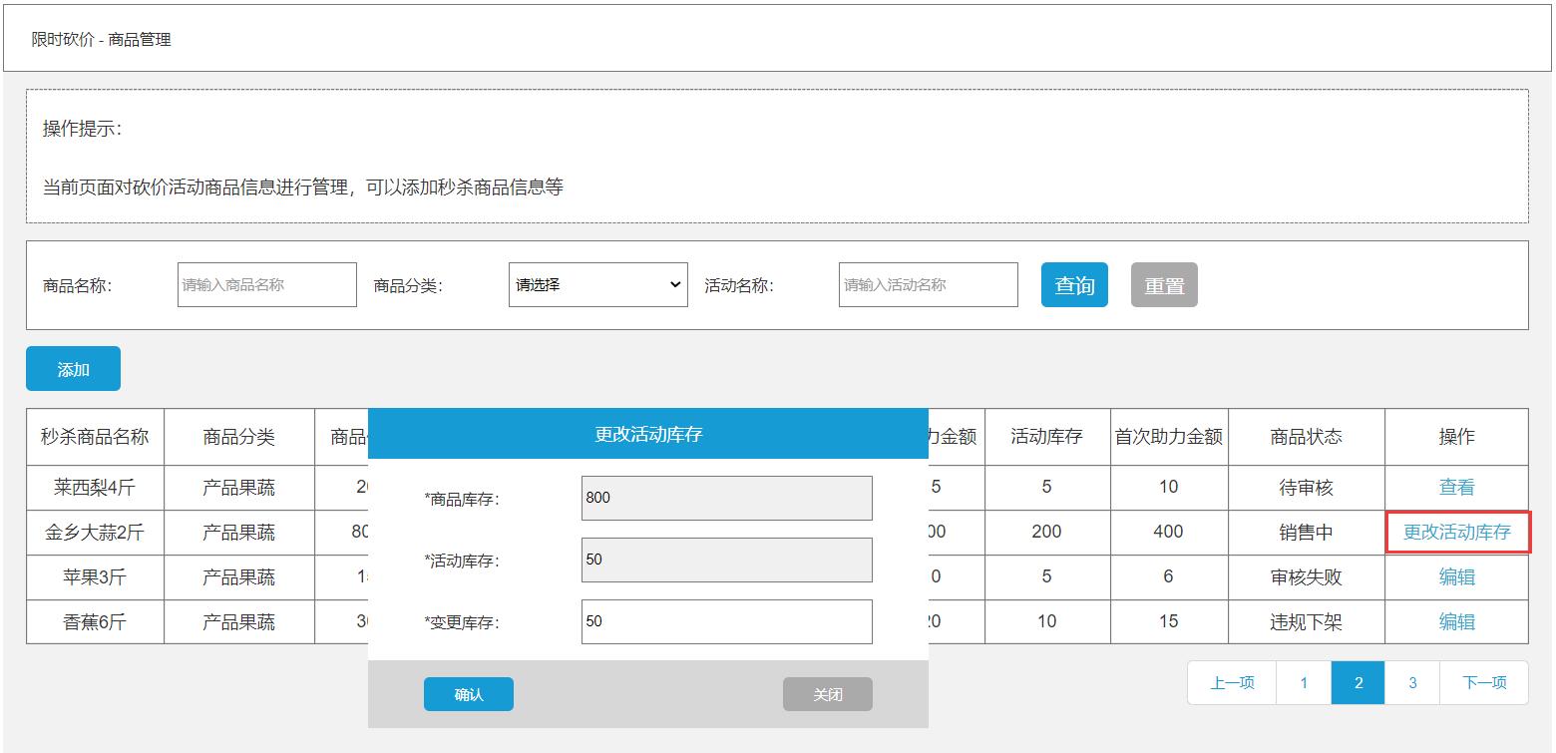Jump to page 1 in pagination

pyautogui.click(x=1304, y=682)
